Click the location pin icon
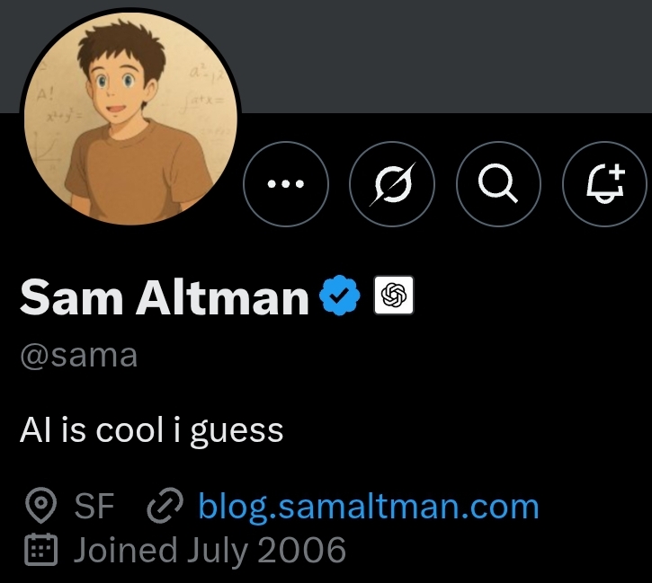Screen dimensions: 652x583 pyautogui.click(x=40, y=508)
